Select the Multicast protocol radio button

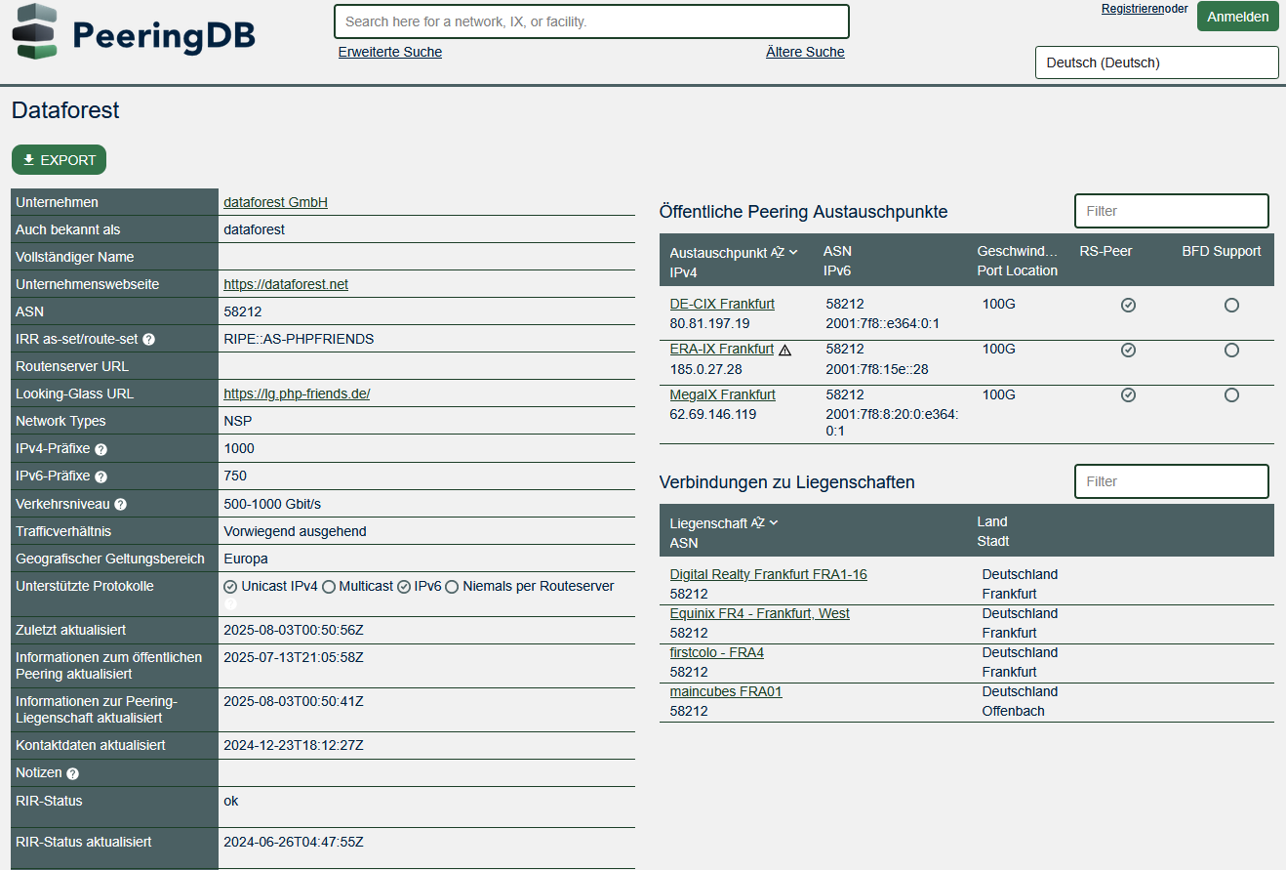click(x=331, y=586)
